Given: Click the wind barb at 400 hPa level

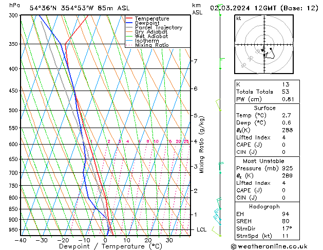Looking at the screenshot, I should pyautogui.click(x=221, y=64).
